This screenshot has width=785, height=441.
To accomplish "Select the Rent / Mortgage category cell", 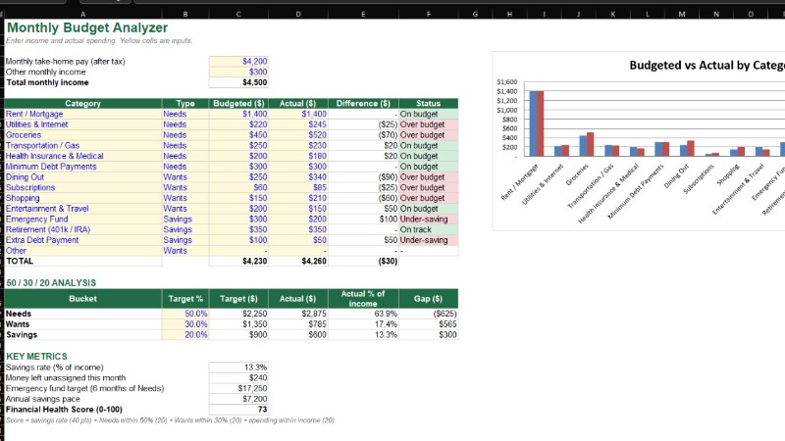I will (83, 114).
